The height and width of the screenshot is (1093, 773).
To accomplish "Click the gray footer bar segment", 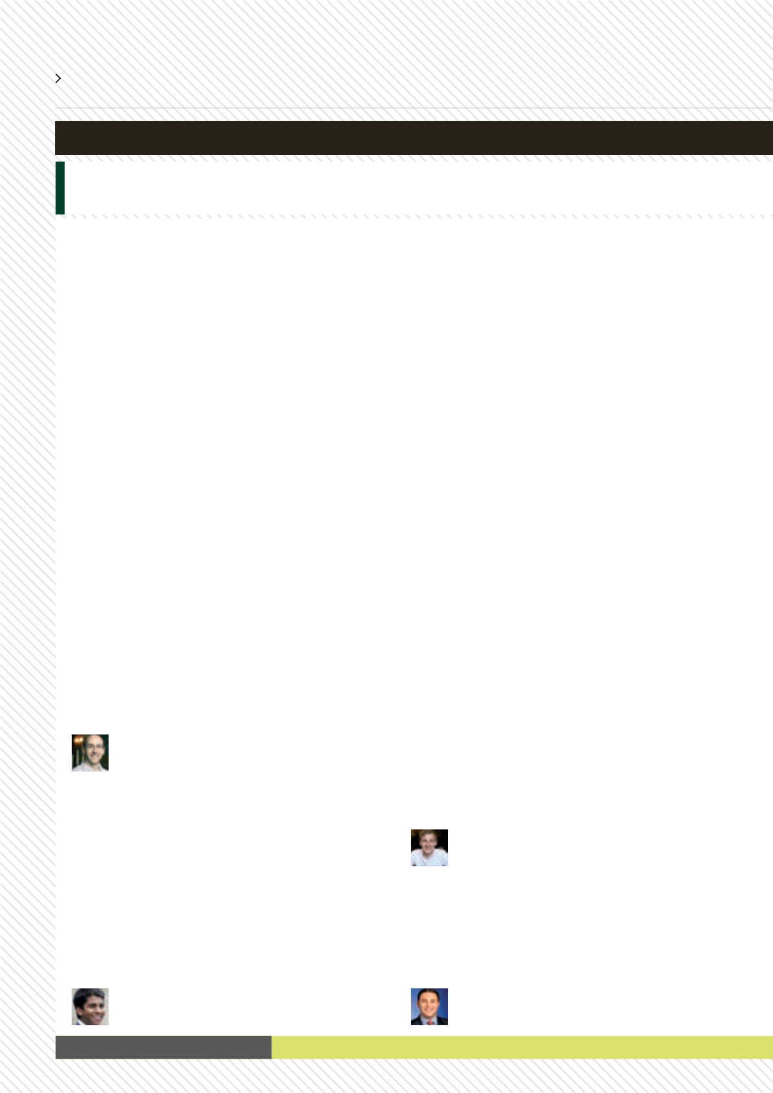I will pyautogui.click(x=164, y=1047).
